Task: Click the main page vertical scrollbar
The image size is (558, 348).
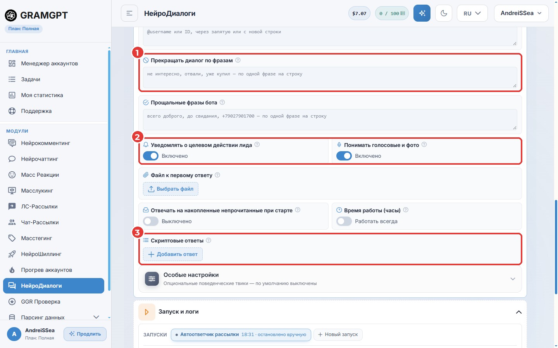Action: point(556,247)
